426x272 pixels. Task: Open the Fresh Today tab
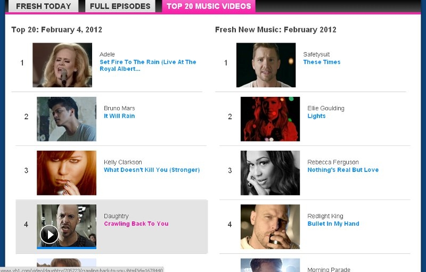click(x=44, y=6)
